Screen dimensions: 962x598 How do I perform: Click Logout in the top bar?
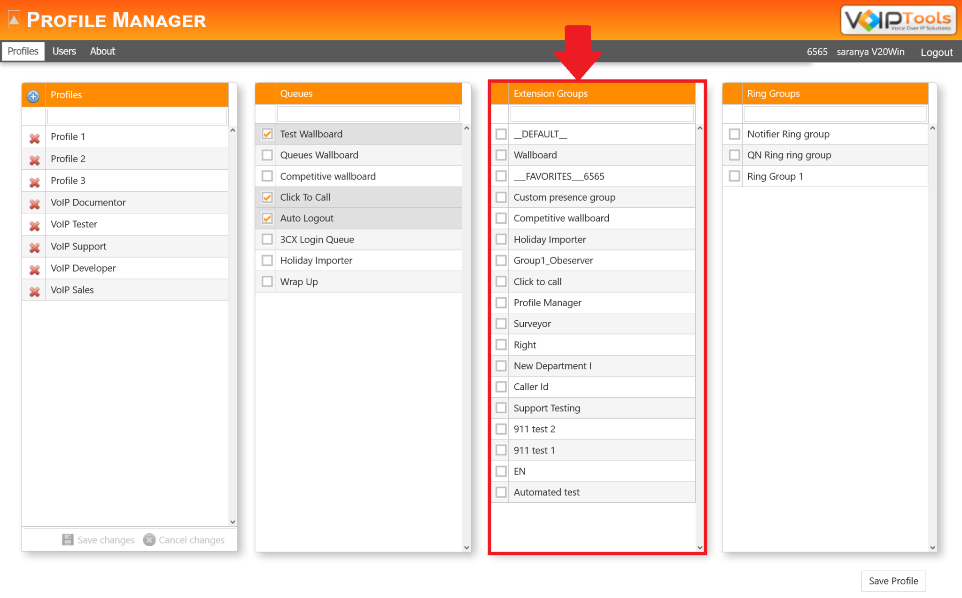[x=936, y=52]
